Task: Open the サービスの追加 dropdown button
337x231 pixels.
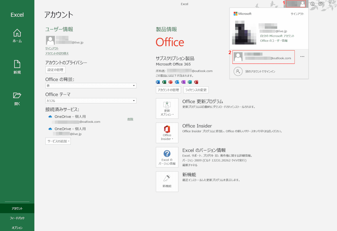Action: (x=58, y=141)
